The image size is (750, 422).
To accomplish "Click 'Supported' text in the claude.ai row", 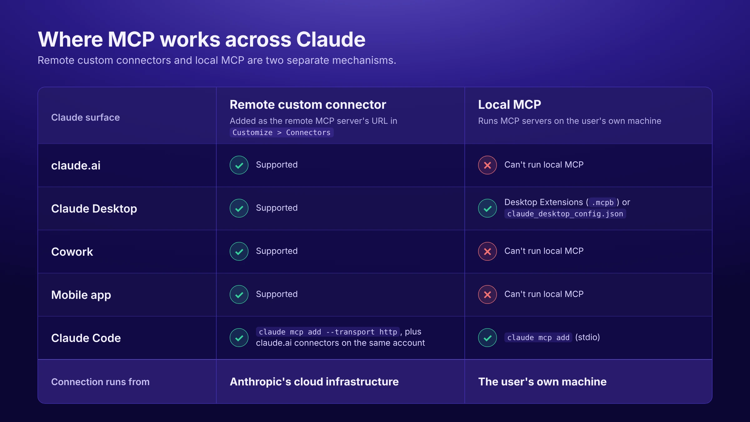I will click(277, 165).
